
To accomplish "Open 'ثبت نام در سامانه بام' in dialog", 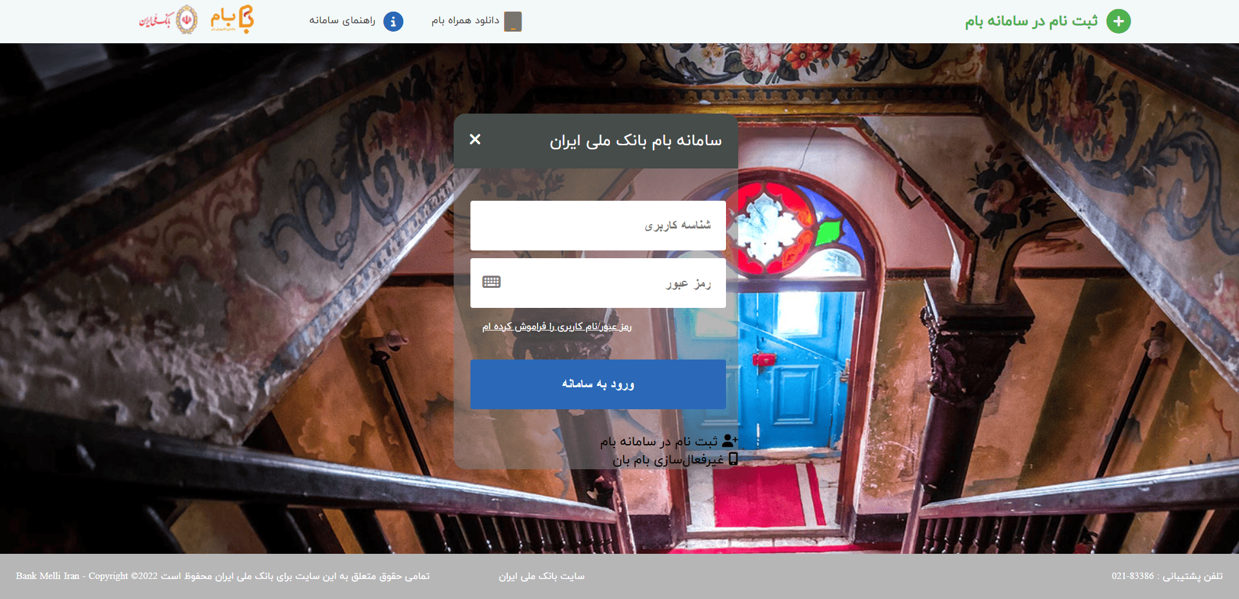I will point(658,442).
